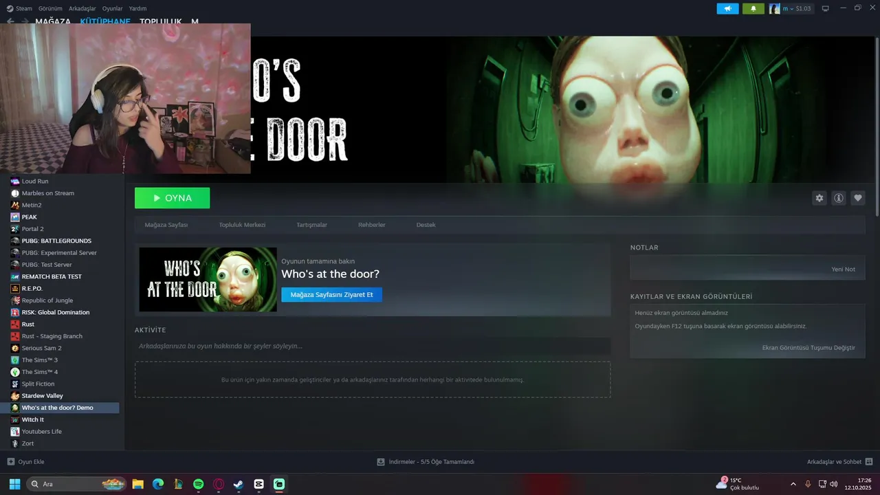Open the Arkadaşlar menu

click(x=82, y=8)
